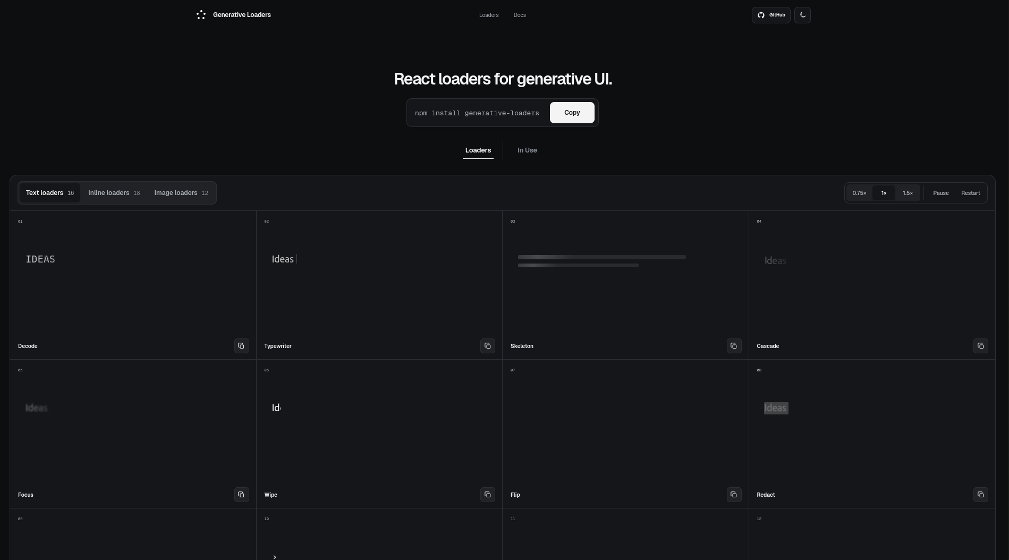Select the Loaders section tab

[x=478, y=150]
